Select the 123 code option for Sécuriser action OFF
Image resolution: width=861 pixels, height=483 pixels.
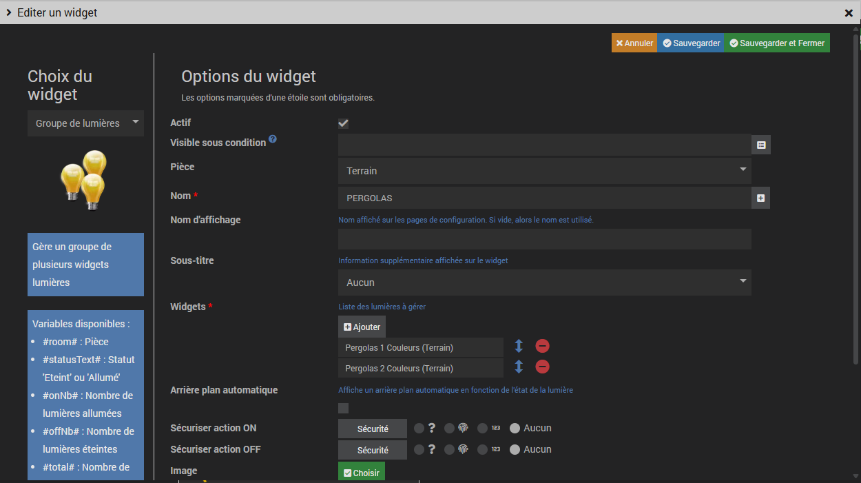tap(482, 449)
